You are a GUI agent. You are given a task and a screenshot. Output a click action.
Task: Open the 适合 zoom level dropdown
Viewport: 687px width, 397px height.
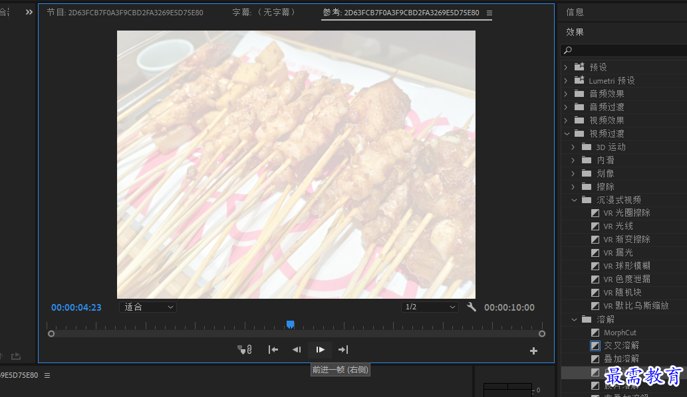point(148,307)
